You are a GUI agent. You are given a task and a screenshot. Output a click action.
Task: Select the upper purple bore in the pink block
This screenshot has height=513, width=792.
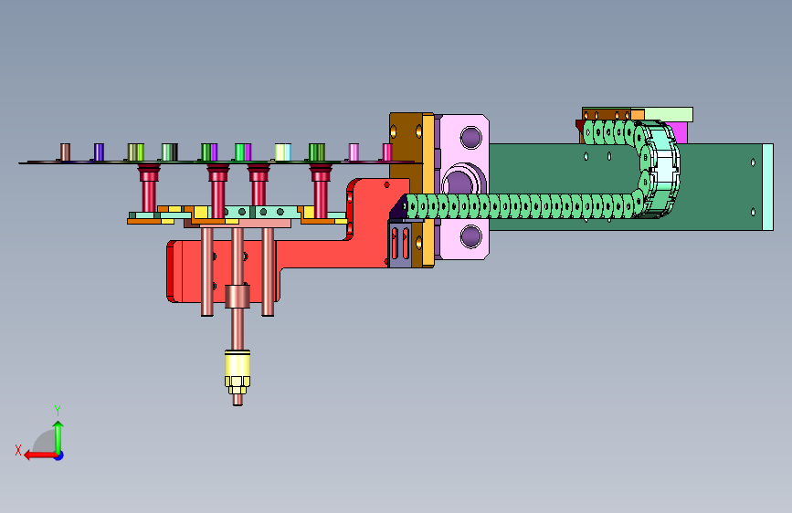tap(470, 137)
